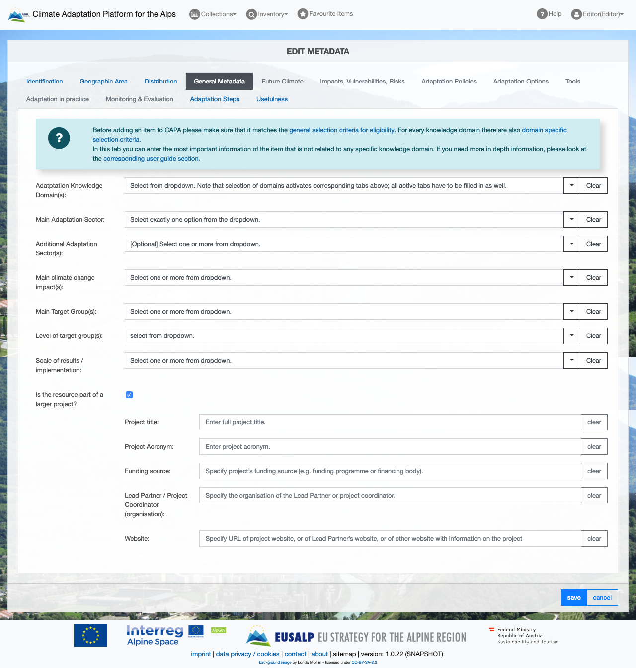Click the Favourite Items star icon
Viewport: 636px width, 668px height.
[302, 14]
